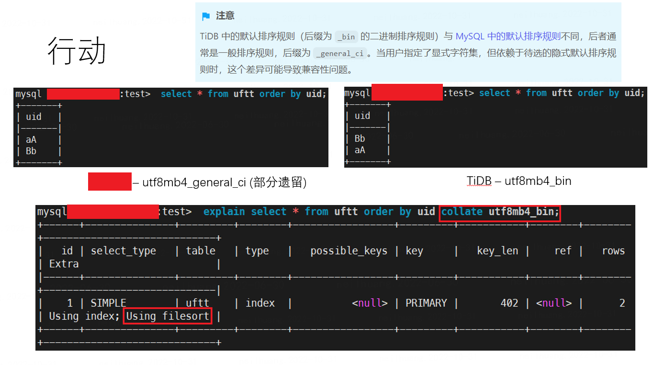The width and height of the screenshot is (654, 365).
Task: Click the "aA" row in the utf8mb4_general_ci terminal
Action: point(31,140)
